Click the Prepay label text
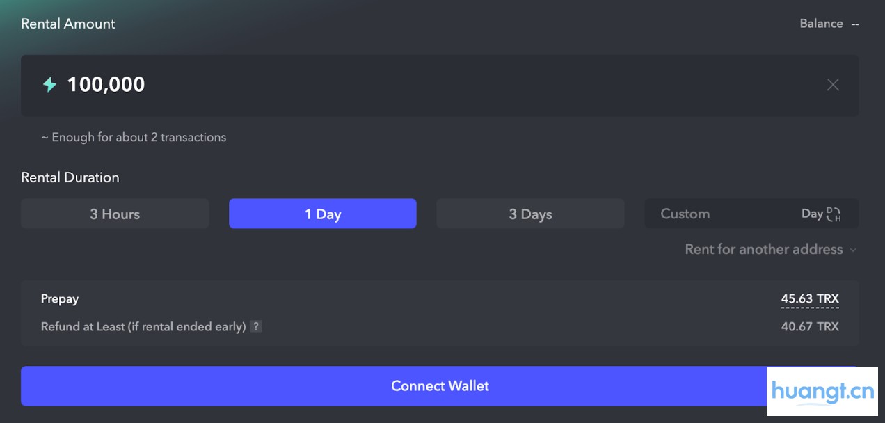The image size is (885, 423). tap(60, 299)
